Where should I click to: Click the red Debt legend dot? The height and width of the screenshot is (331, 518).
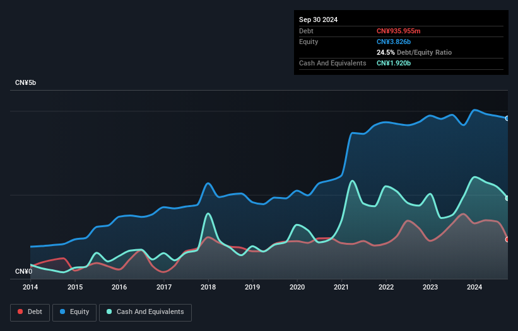pyautogui.click(x=20, y=311)
